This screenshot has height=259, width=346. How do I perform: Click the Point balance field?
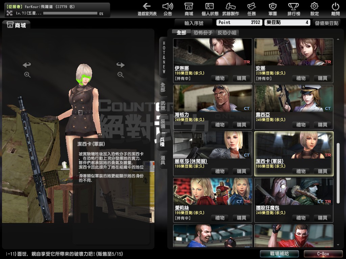pyautogui.click(x=239, y=23)
